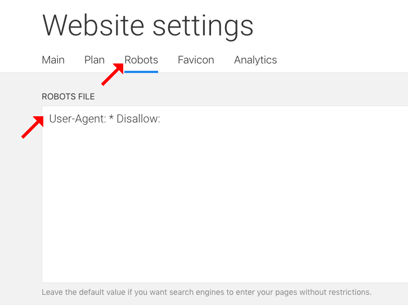Open the Plan tab
This screenshot has height=305, width=408.
click(x=95, y=60)
